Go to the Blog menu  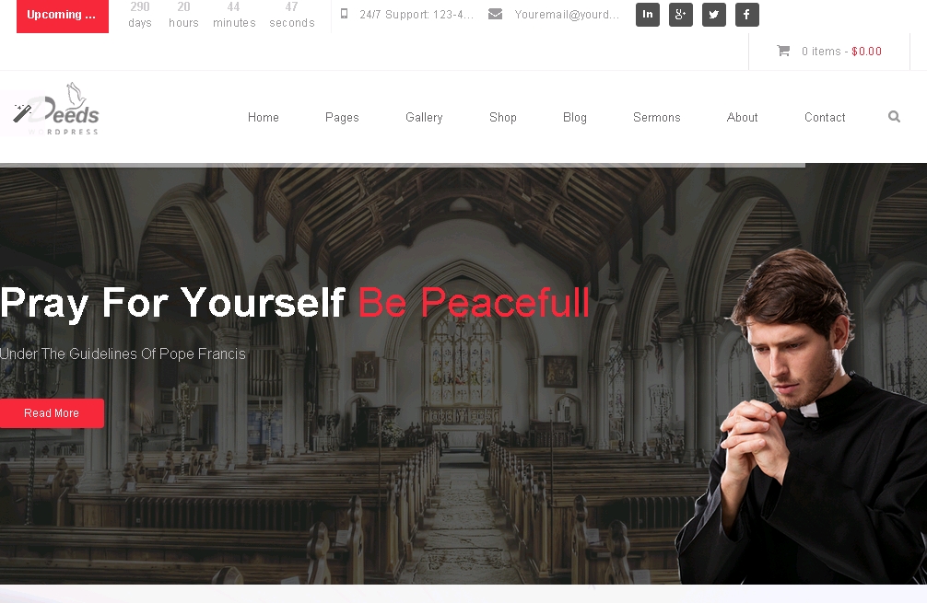[x=575, y=118]
